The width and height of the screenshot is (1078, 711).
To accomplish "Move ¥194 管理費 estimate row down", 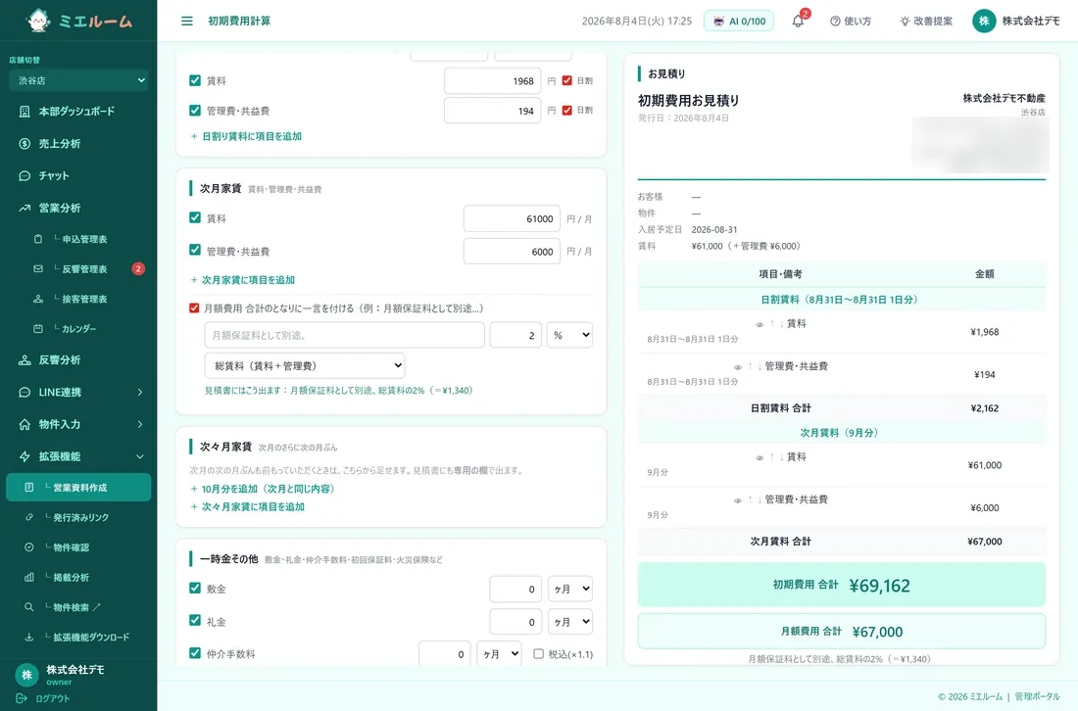I will (759, 366).
